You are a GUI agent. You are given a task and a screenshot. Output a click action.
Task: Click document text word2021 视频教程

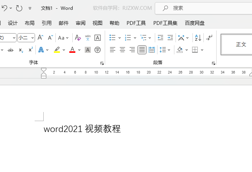82,129
